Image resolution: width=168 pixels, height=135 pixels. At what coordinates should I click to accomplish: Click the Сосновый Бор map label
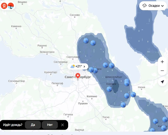coord(16,81)
